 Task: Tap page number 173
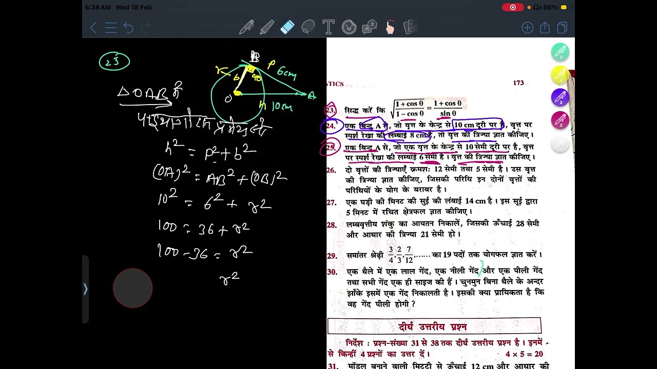[518, 83]
